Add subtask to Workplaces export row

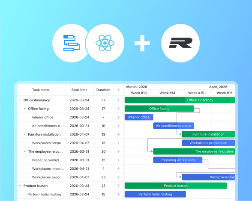tap(118, 177)
